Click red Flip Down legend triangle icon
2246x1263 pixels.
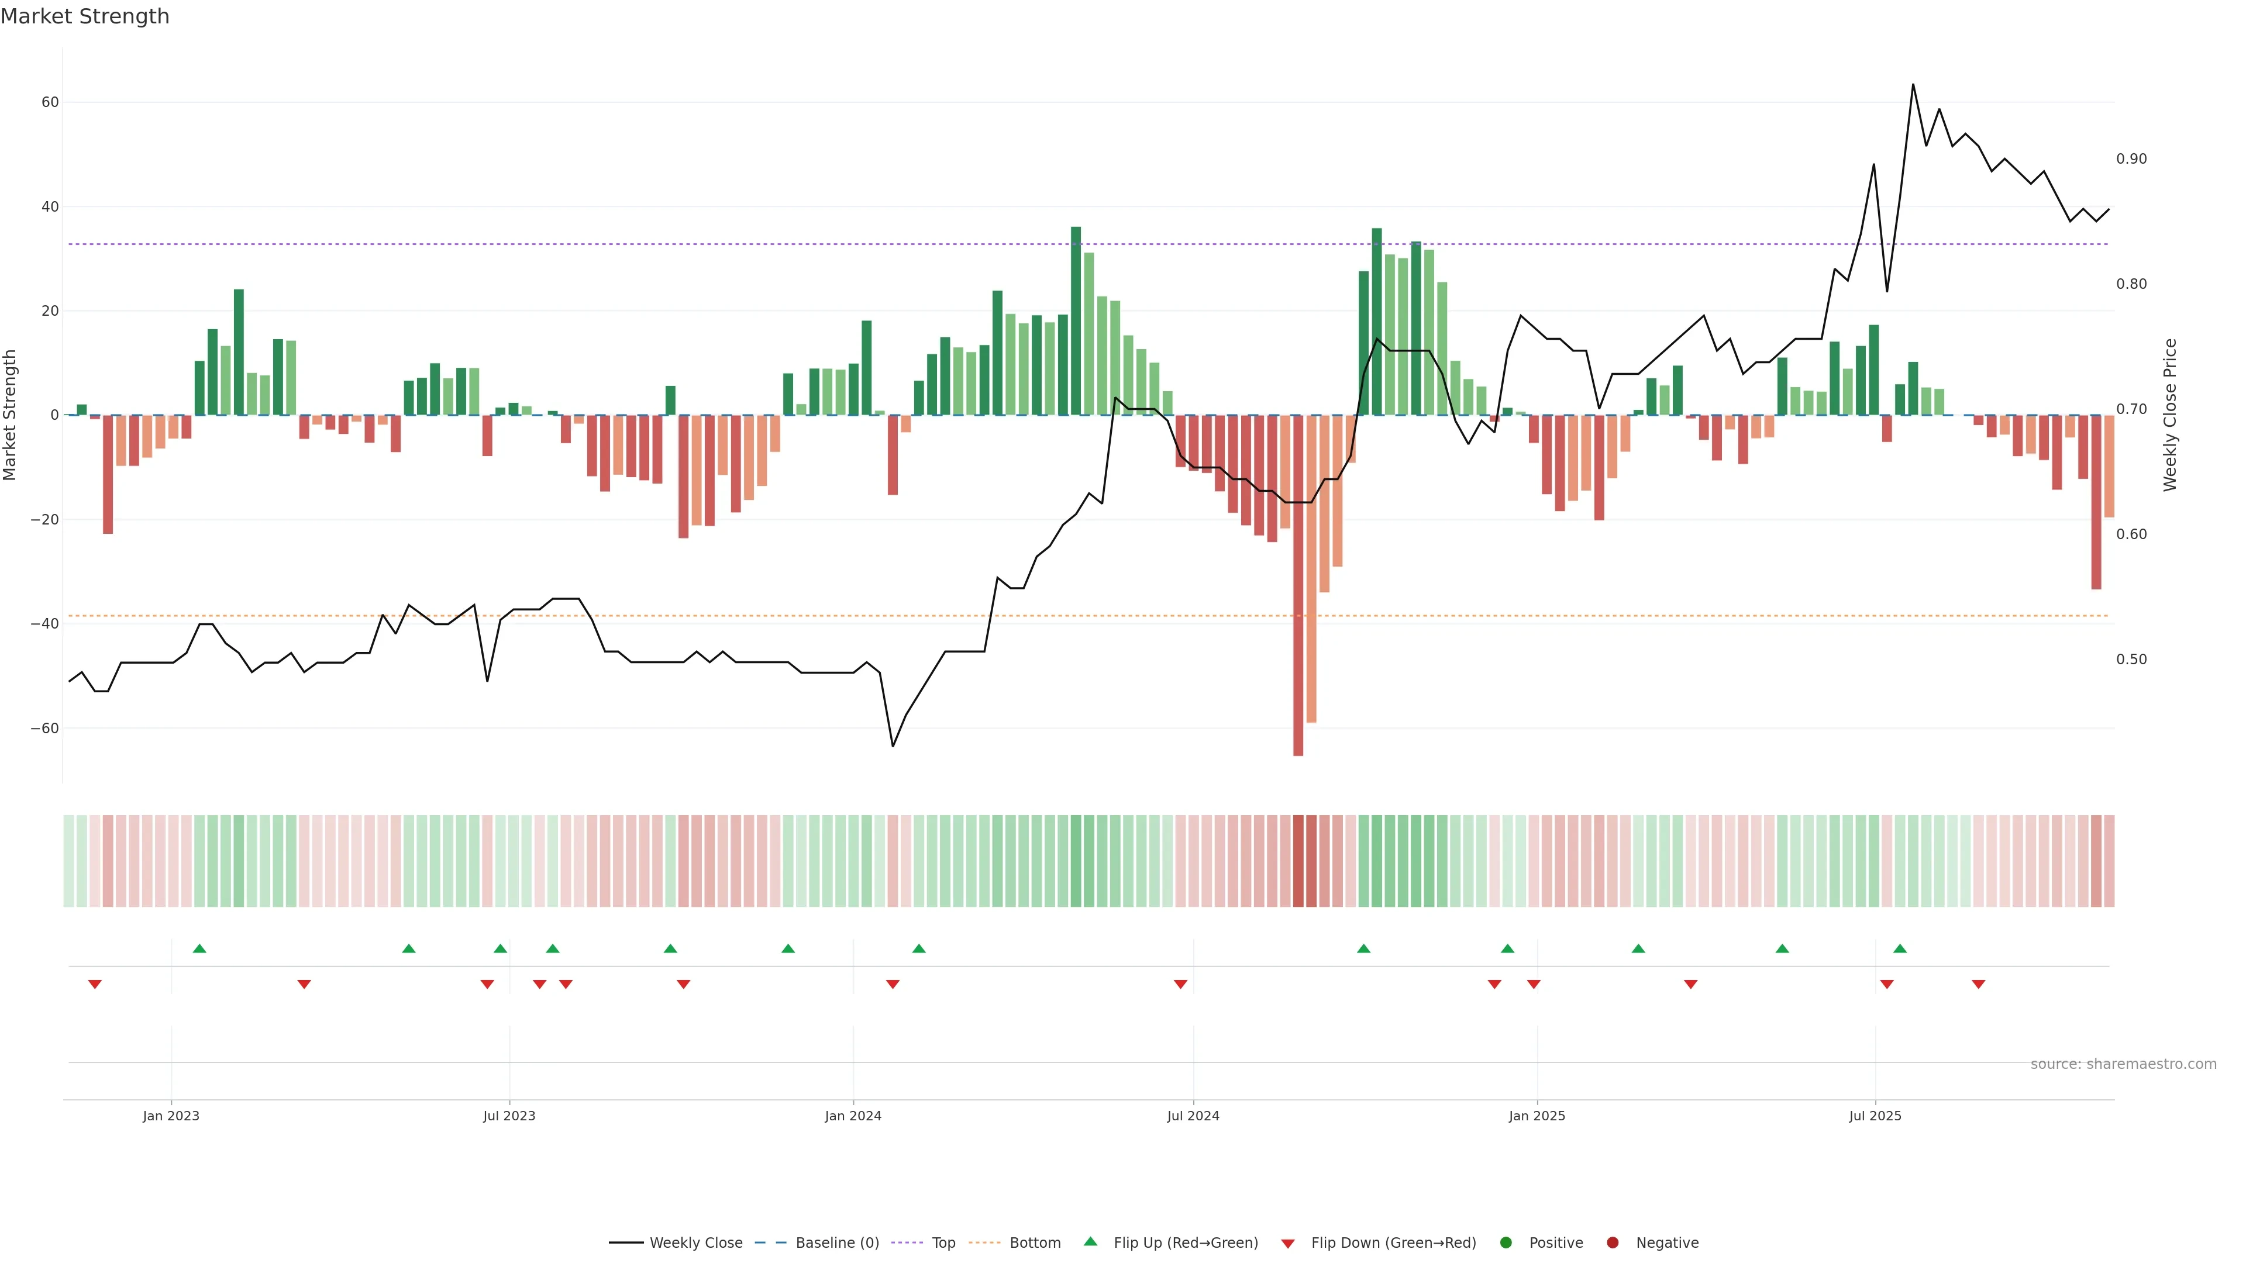(x=1288, y=1243)
